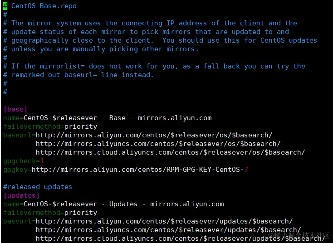Click the name line for Updates repository
Image resolution: width=333 pixels, height=243 pixels.
113,204
